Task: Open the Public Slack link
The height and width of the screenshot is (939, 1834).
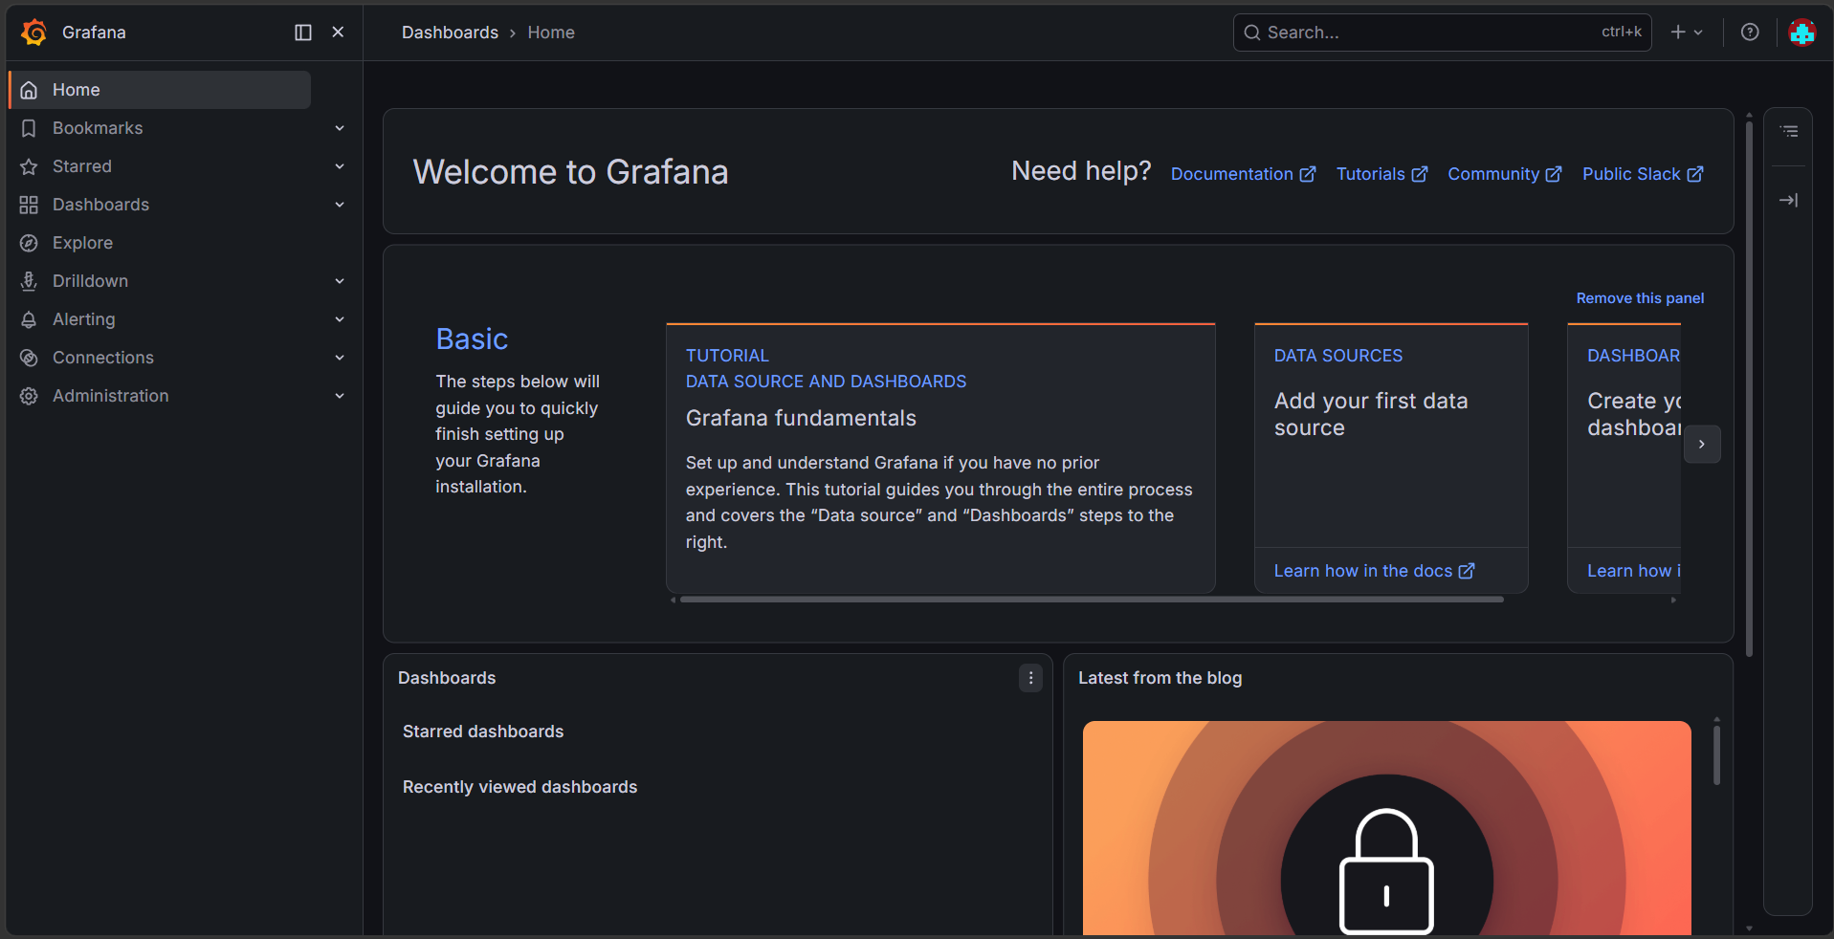Action: tap(1643, 174)
